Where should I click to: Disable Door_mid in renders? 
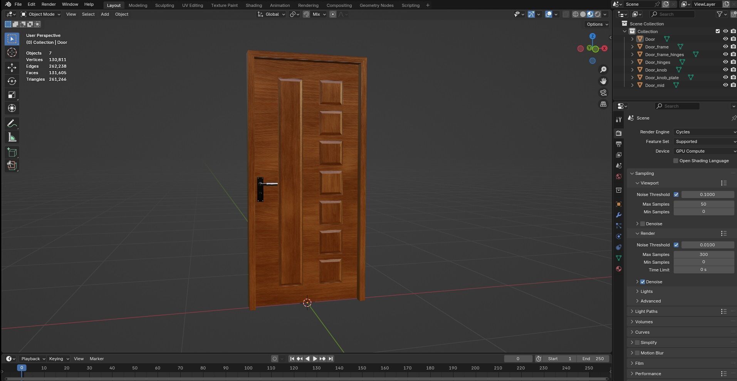733,85
